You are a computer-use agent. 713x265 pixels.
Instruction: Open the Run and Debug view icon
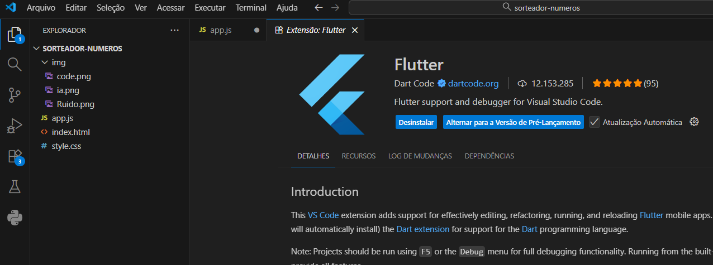tap(15, 126)
